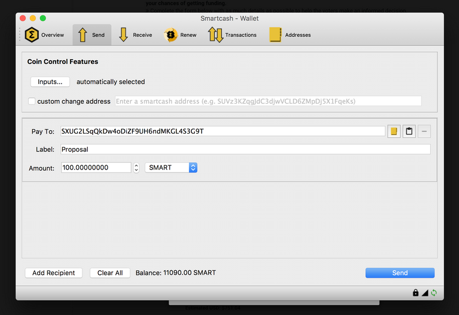459x315 pixels.
Task: Choose address from address book icon
Action: pyautogui.click(x=394, y=131)
